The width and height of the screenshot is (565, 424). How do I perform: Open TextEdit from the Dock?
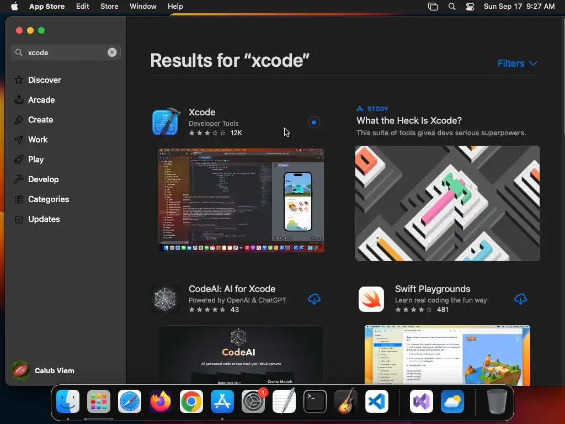[284, 401]
